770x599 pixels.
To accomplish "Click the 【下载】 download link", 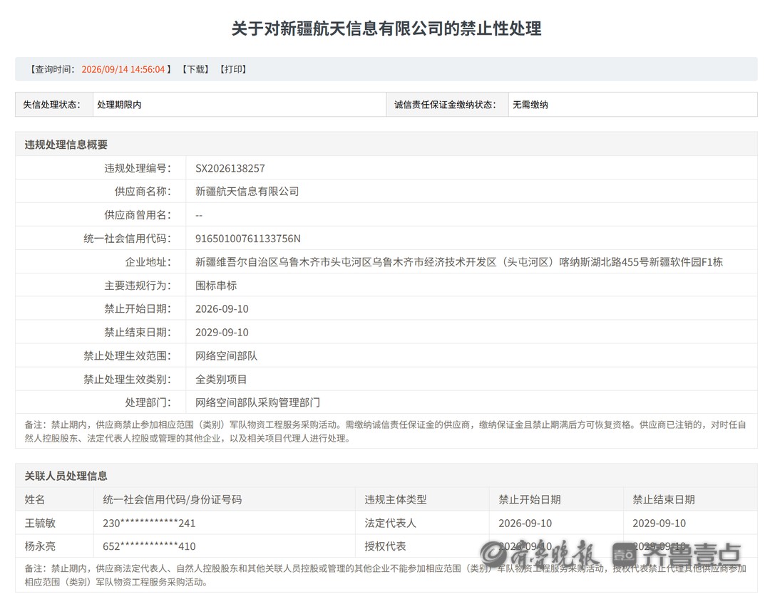I will 195,69.
